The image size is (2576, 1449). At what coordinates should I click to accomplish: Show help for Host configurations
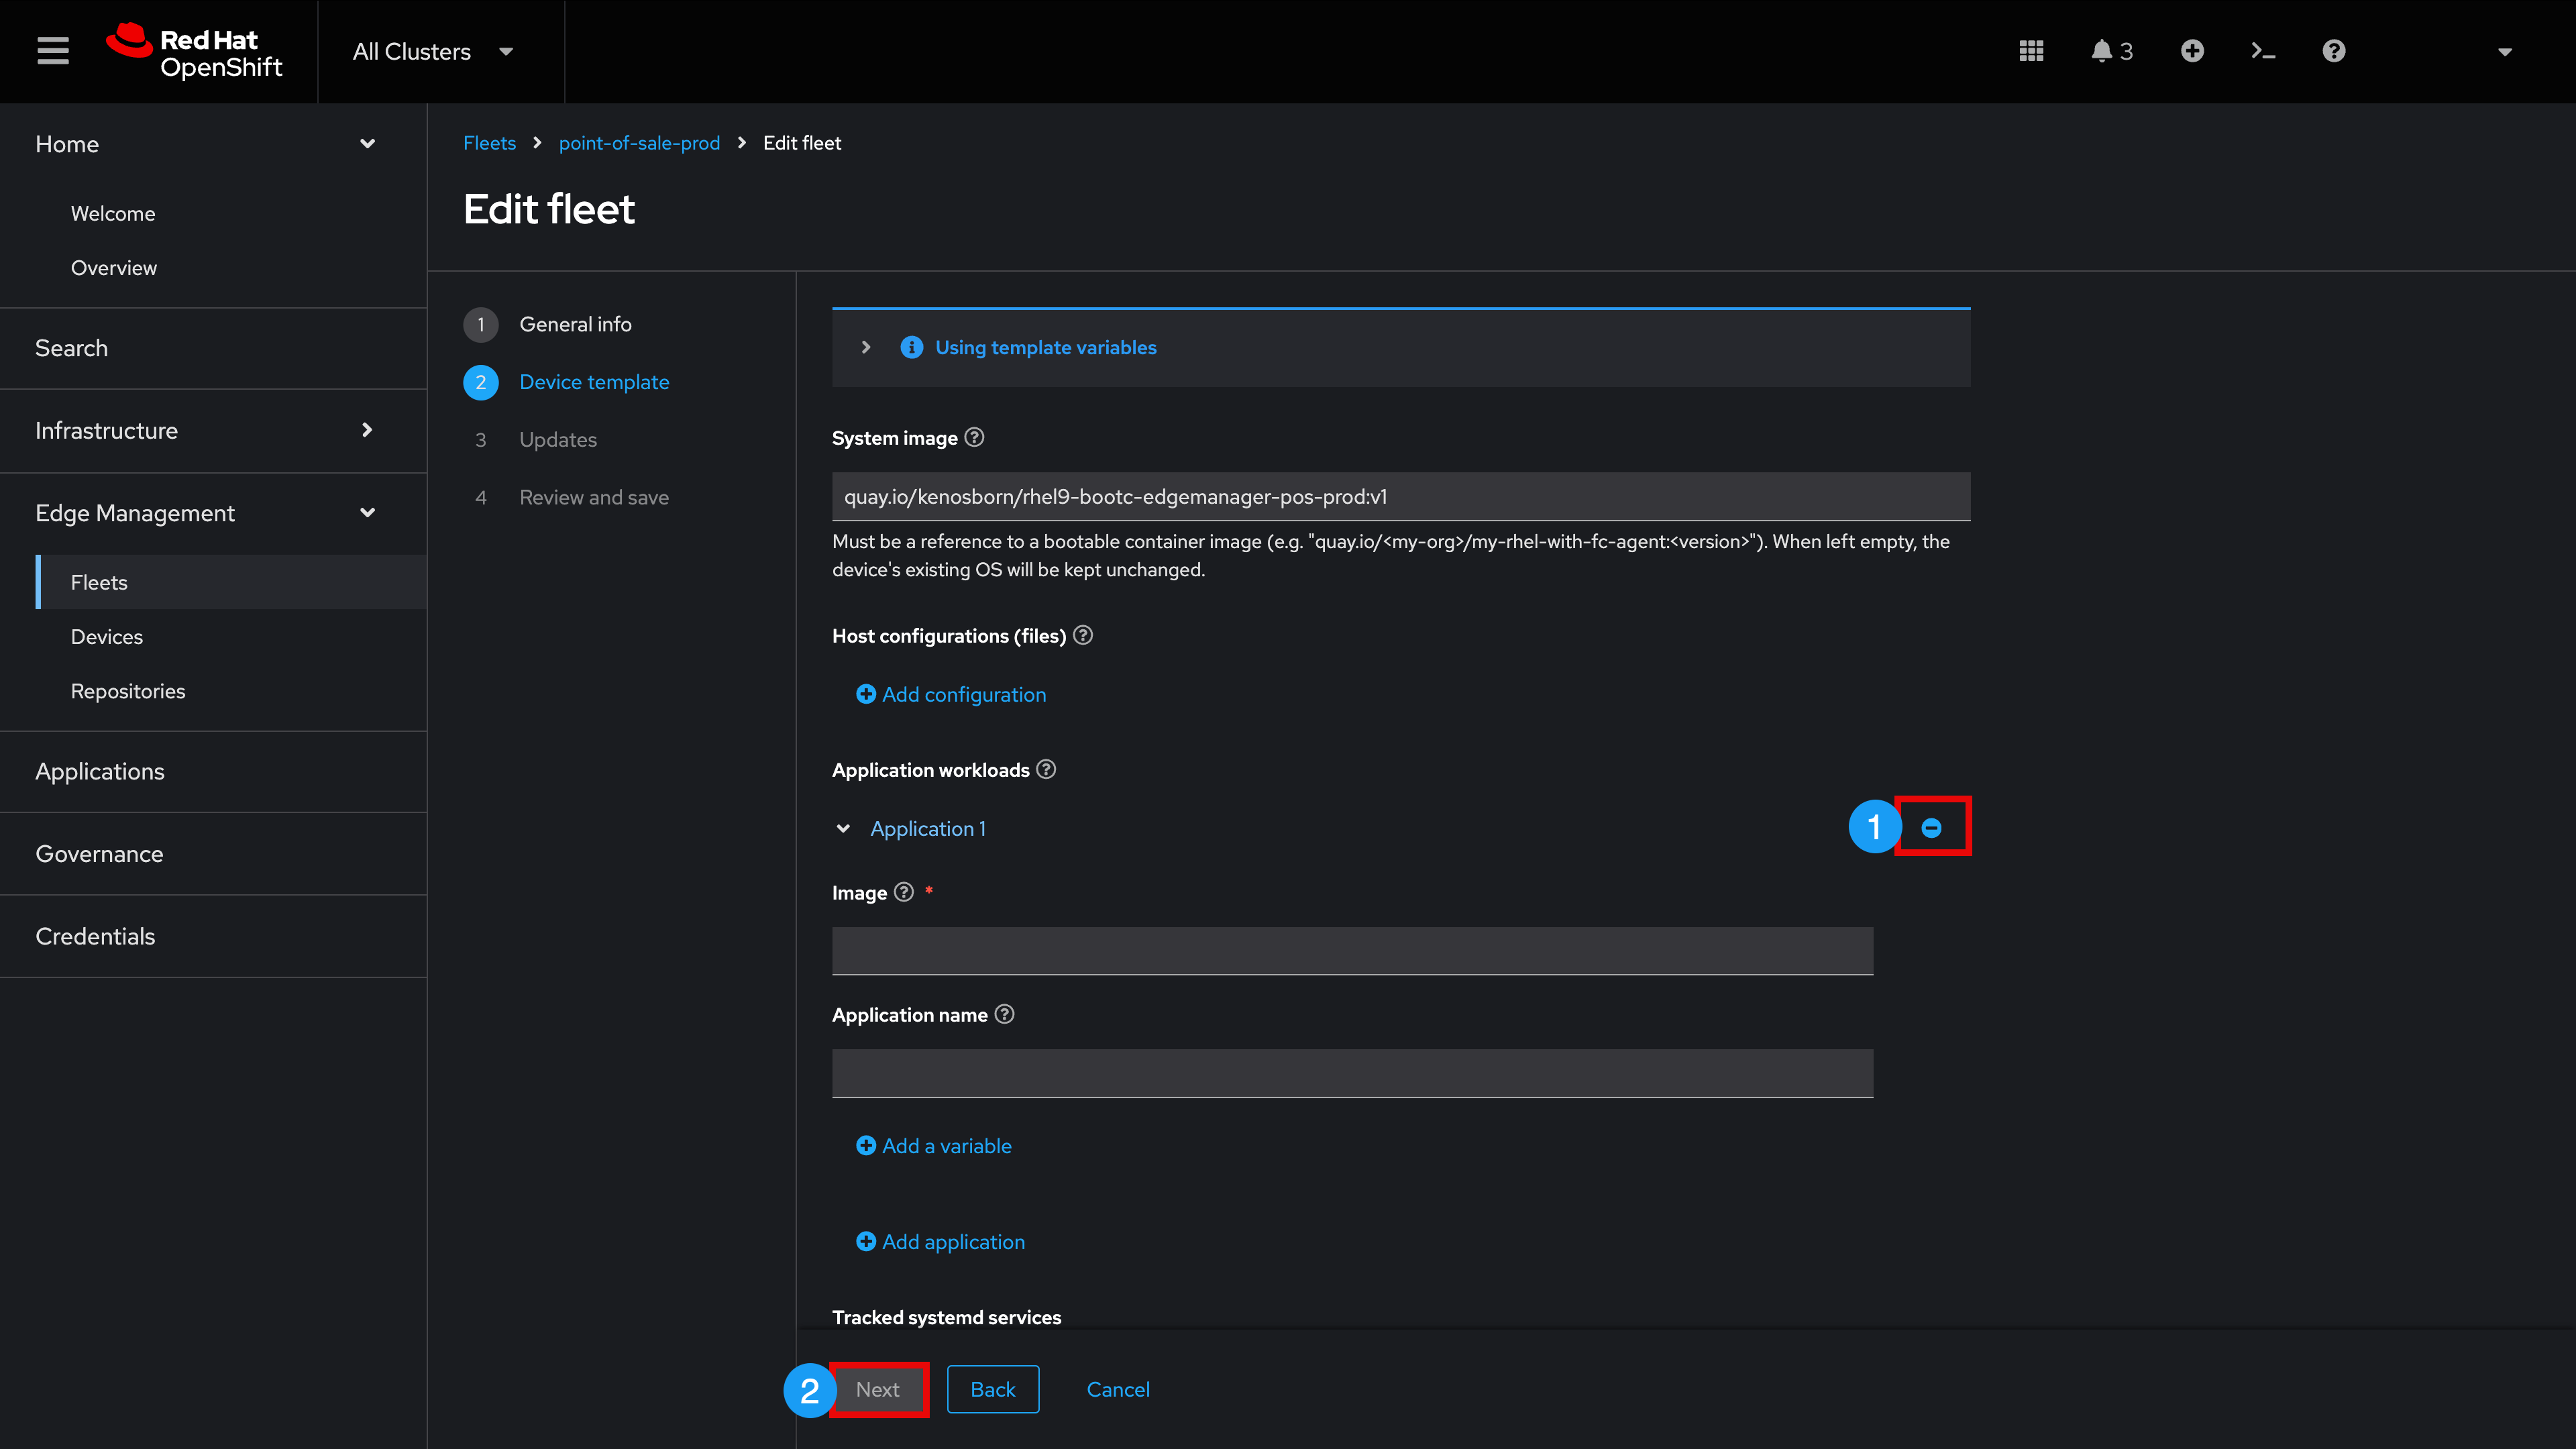(1083, 635)
